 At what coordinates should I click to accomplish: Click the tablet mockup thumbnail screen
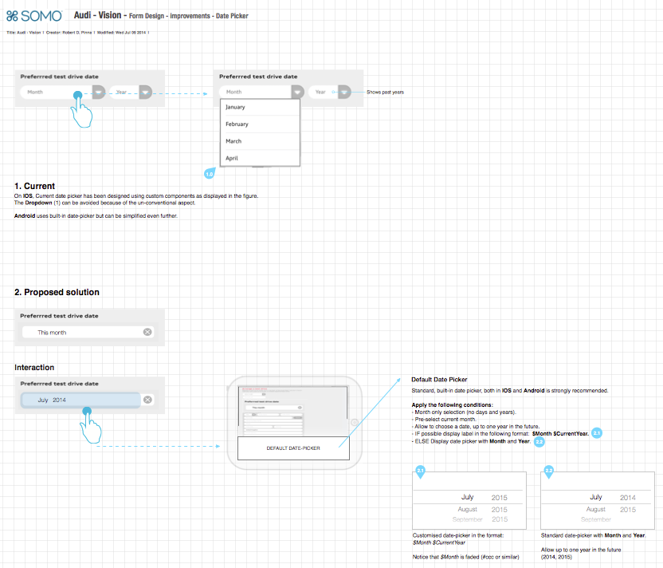pyautogui.click(x=293, y=411)
